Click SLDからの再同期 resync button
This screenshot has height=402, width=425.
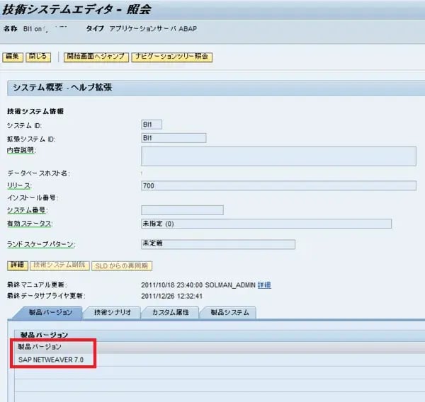(123, 265)
